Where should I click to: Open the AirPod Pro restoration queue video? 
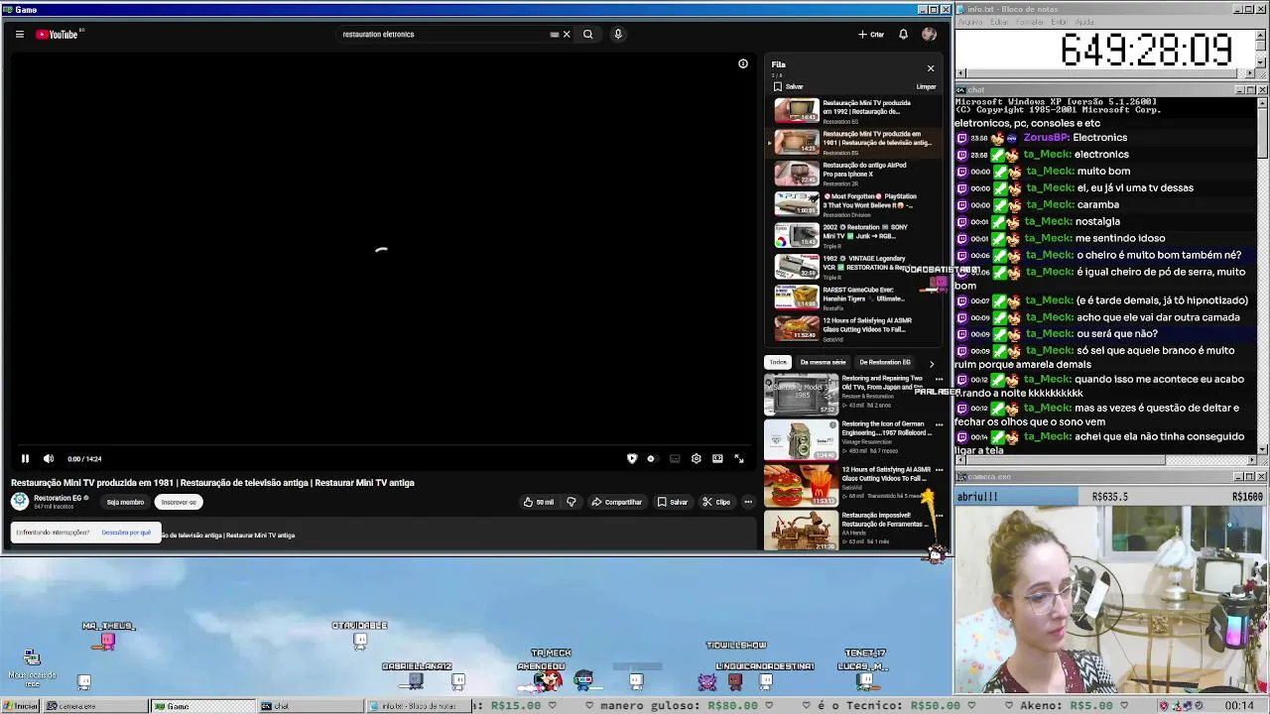[855, 174]
